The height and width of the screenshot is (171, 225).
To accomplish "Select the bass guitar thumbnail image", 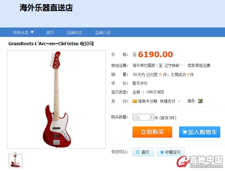I will point(16,161).
